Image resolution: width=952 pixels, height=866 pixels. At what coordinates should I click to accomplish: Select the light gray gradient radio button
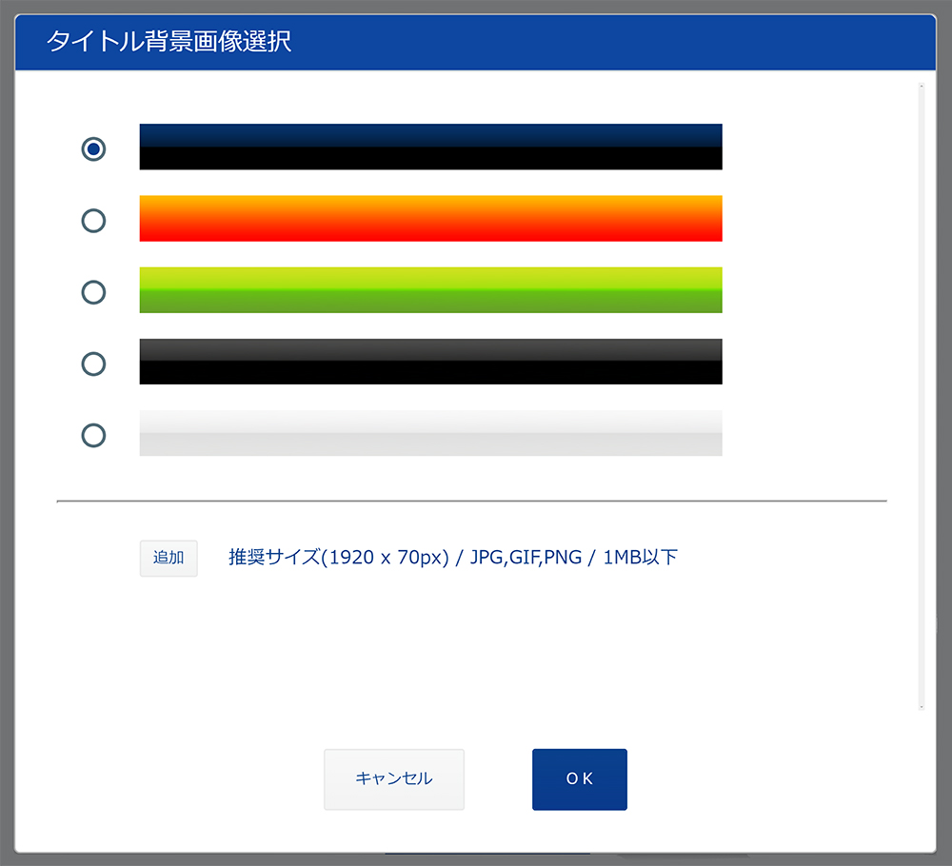[93, 436]
